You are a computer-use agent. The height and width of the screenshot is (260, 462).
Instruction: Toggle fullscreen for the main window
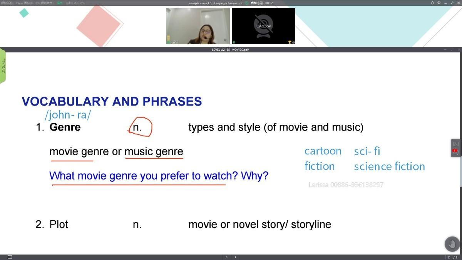tap(452, 3)
